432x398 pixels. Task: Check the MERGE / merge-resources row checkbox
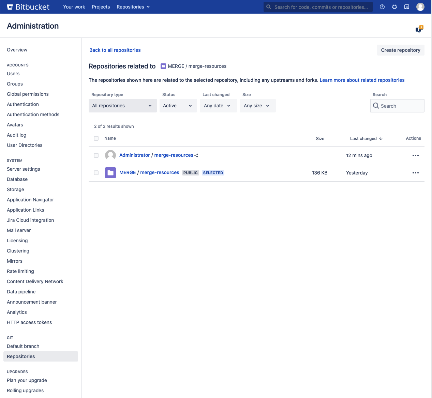point(96,173)
